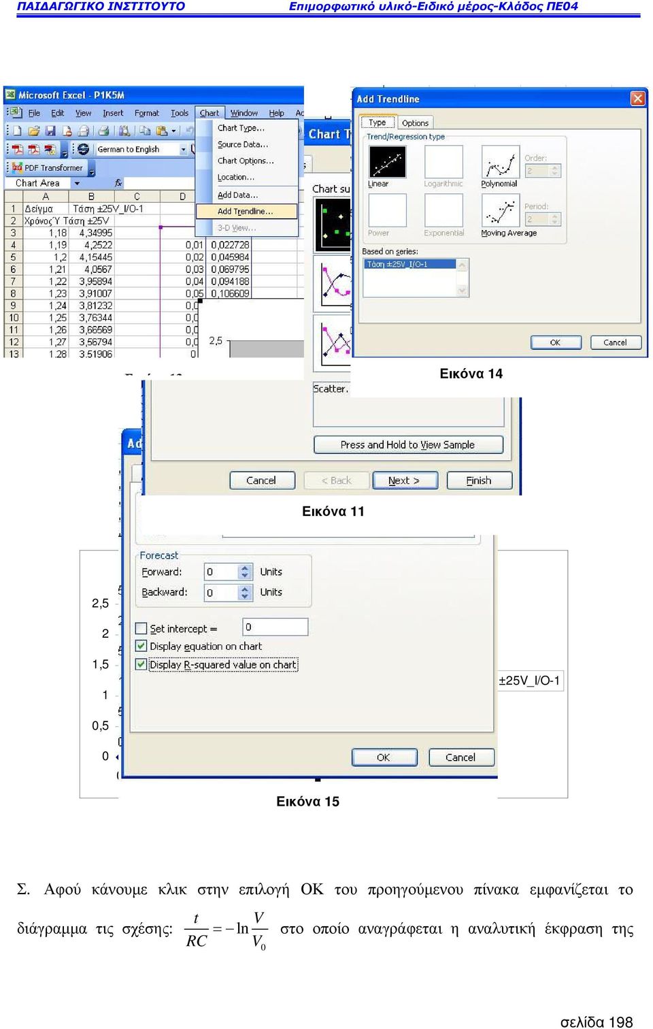Open the Edit menu

coord(58,113)
